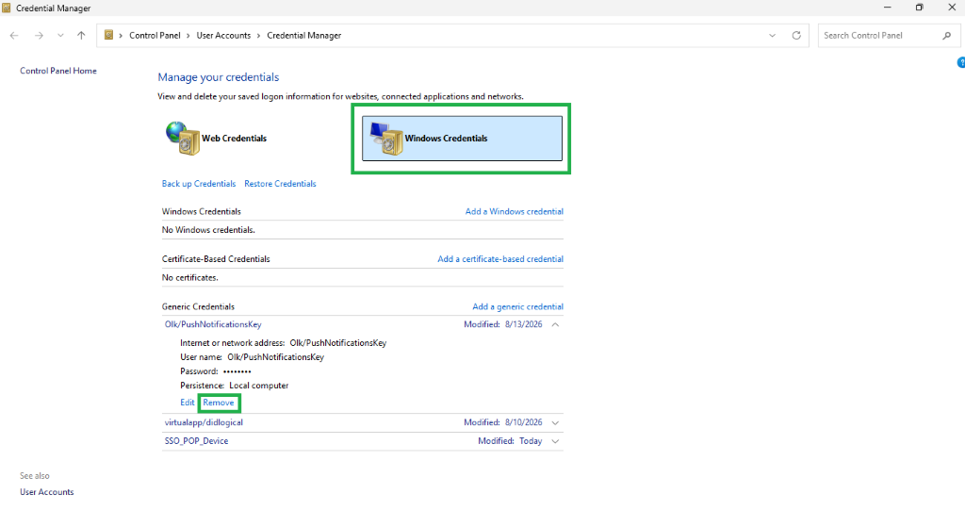Click Manage your credentials heading

coord(219,77)
